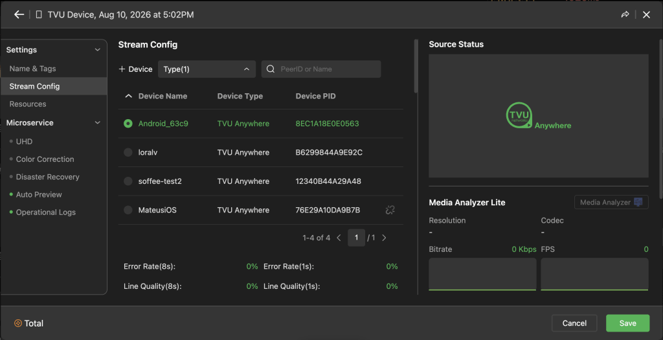Click the PeerID or Name search field
Screen dimensions: 663x340
(321, 69)
